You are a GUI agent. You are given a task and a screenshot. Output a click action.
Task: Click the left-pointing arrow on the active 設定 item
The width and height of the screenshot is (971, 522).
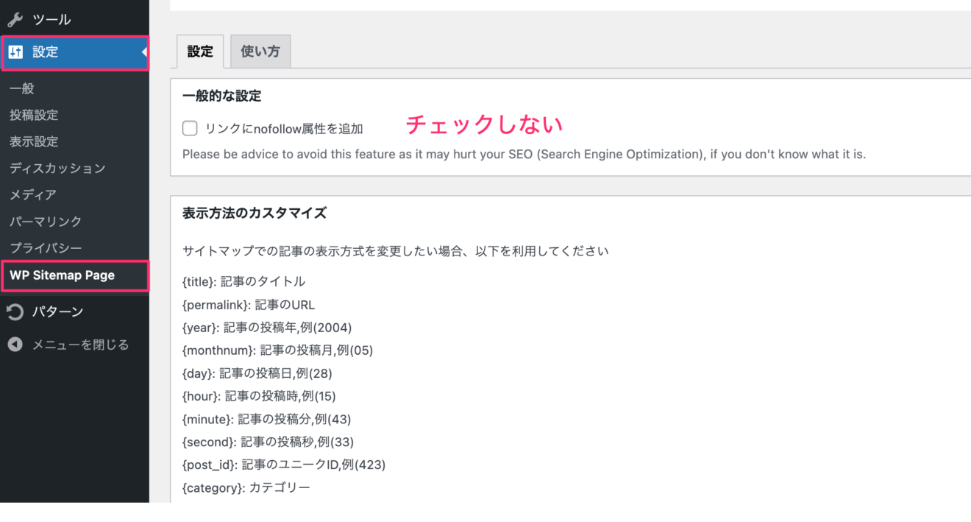144,52
